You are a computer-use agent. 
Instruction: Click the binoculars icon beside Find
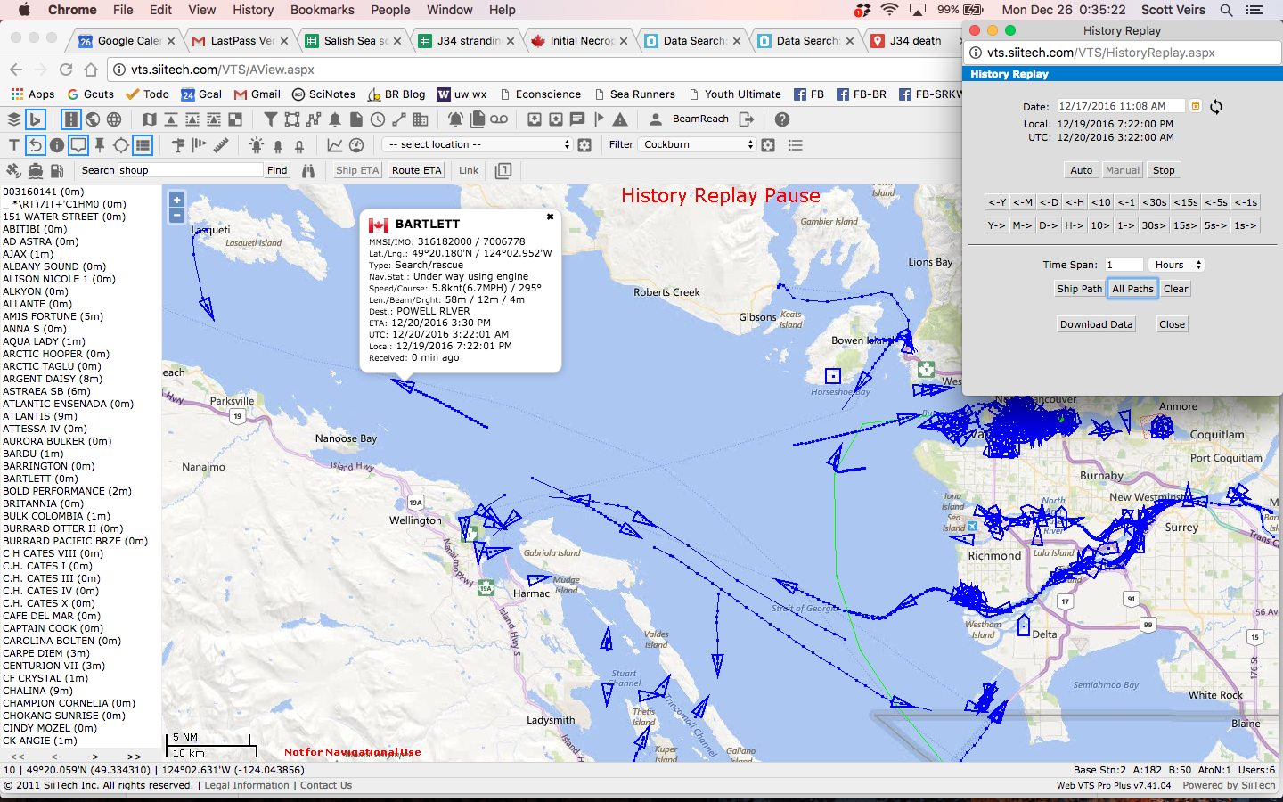pyautogui.click(x=308, y=170)
